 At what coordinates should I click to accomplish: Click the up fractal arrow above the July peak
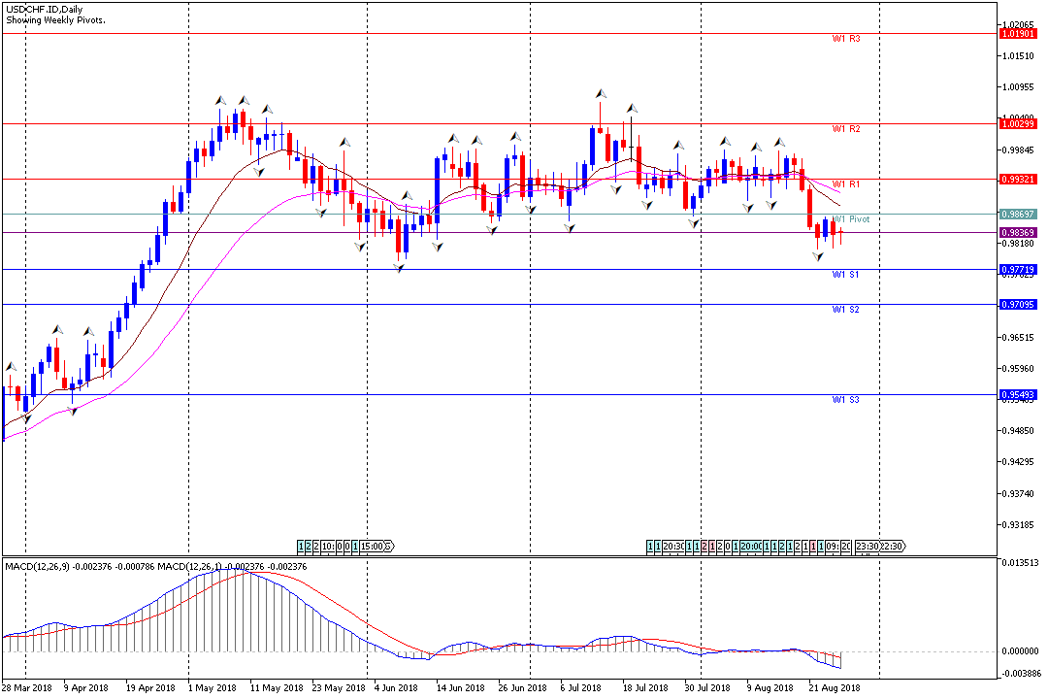pyautogui.click(x=601, y=93)
